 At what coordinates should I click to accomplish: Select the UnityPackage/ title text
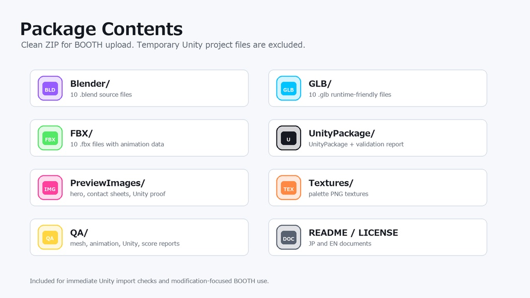pyautogui.click(x=342, y=133)
